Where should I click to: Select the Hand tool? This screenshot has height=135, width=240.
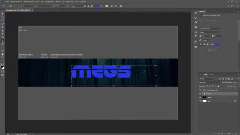coord(3,54)
